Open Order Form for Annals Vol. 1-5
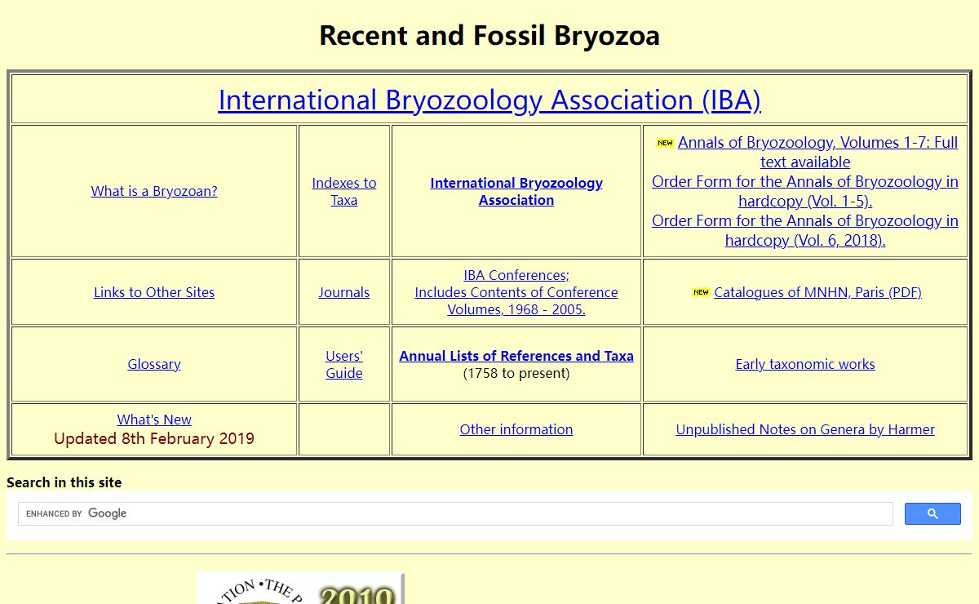The image size is (979, 604). 805,191
